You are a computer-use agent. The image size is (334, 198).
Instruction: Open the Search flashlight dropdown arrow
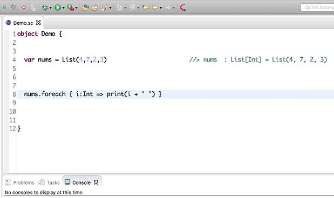pyautogui.click(x=110, y=8)
